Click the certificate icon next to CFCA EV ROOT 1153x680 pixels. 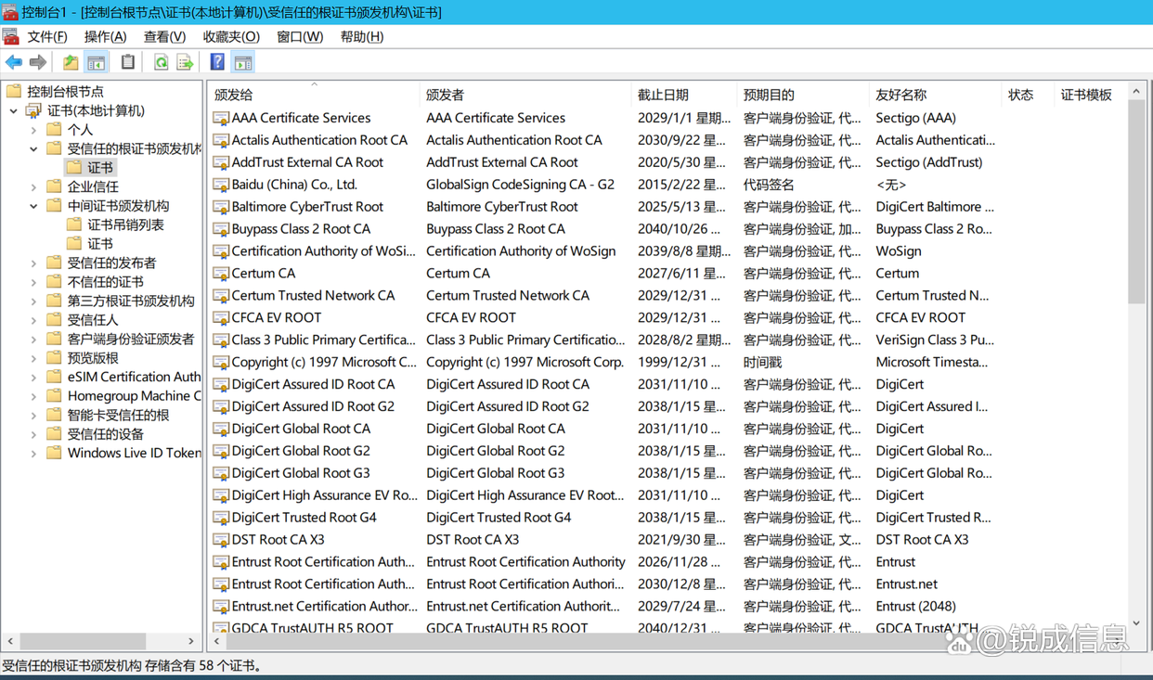(x=221, y=317)
